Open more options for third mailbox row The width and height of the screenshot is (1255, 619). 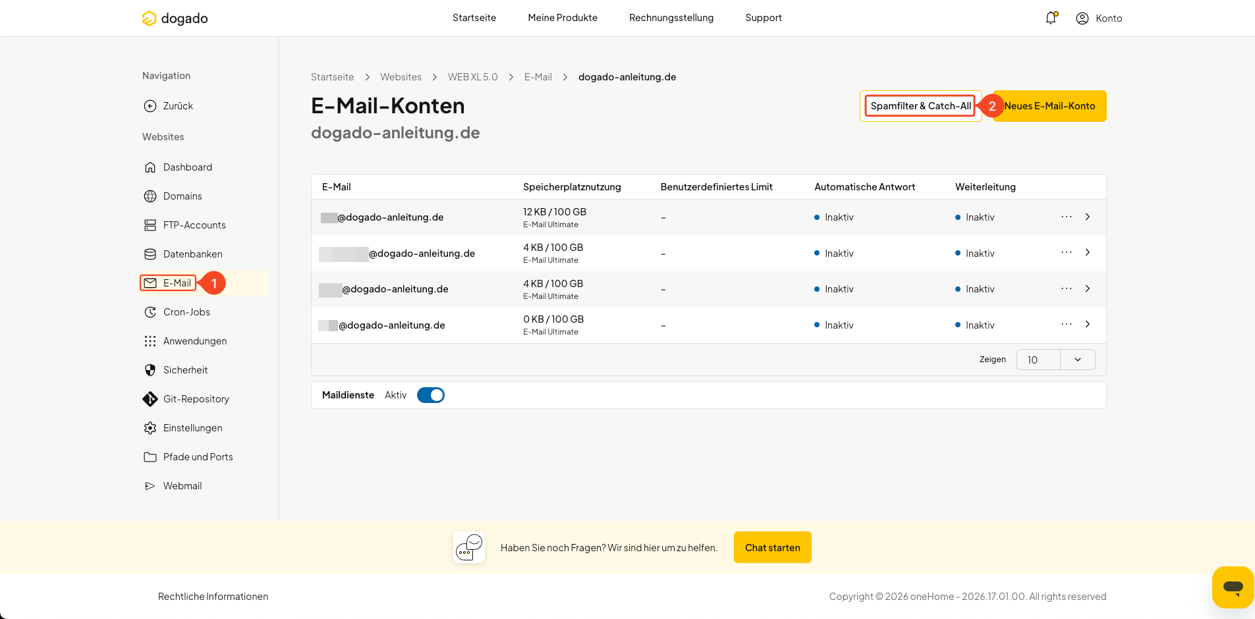(1067, 288)
